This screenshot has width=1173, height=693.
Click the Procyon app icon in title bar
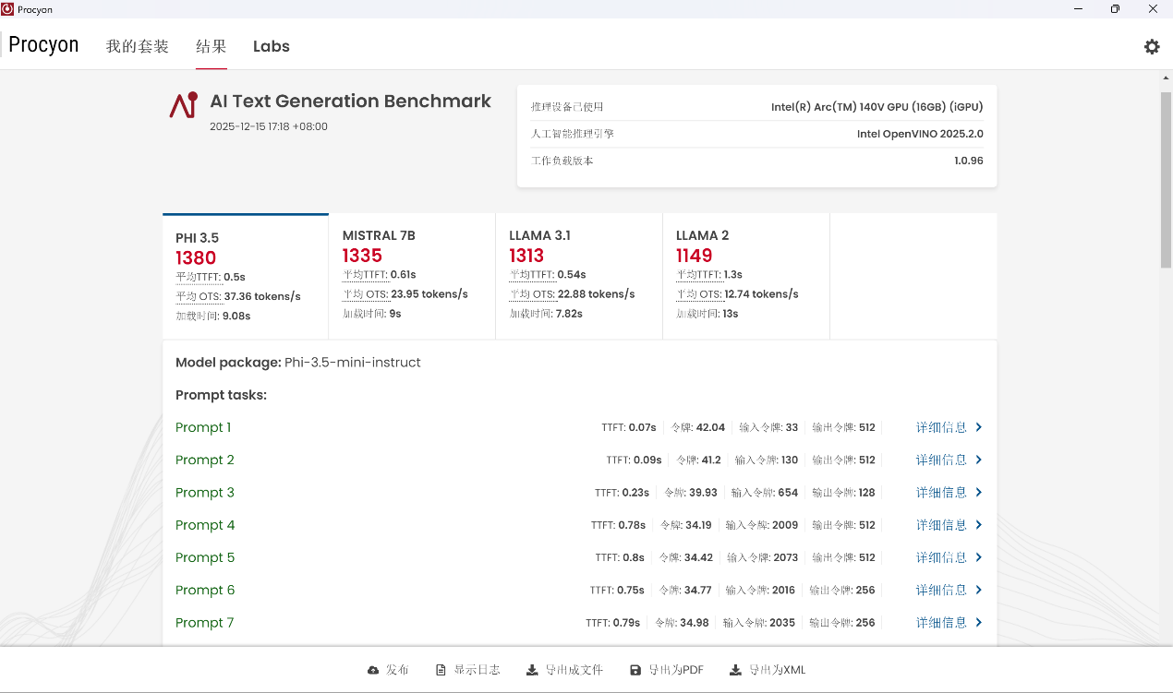[8, 8]
